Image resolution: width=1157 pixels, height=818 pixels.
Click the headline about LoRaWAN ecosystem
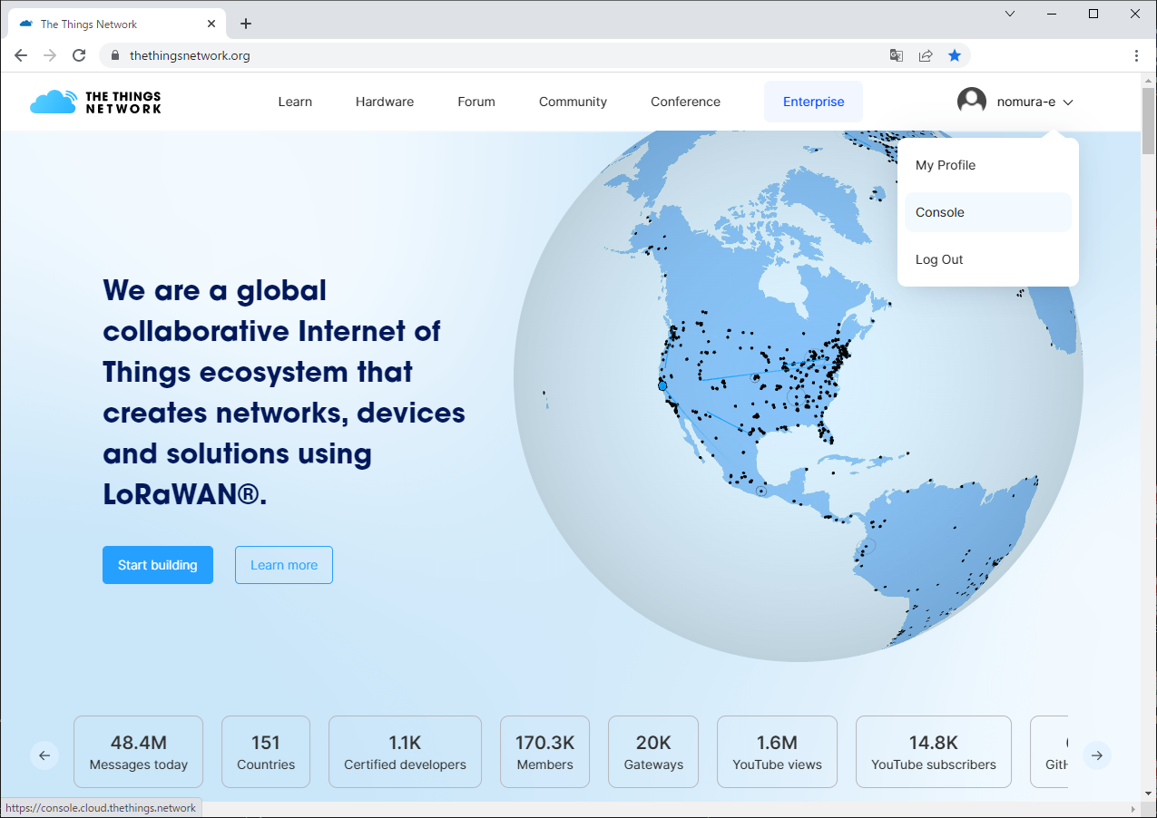pos(284,392)
